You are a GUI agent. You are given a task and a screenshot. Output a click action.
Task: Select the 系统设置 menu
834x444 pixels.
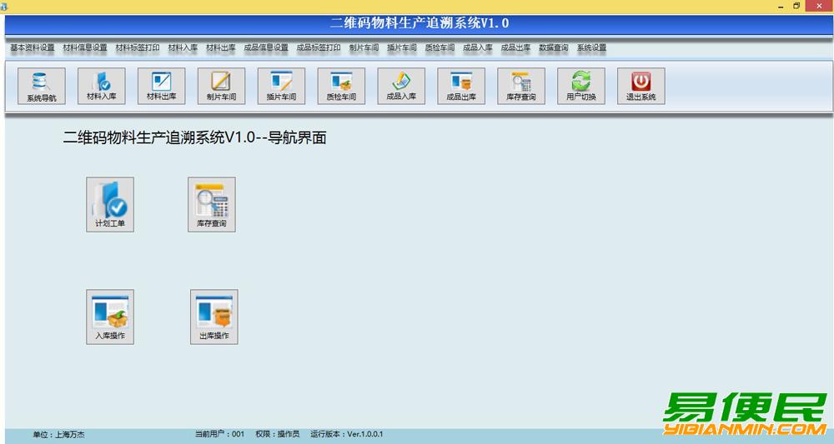pos(591,48)
